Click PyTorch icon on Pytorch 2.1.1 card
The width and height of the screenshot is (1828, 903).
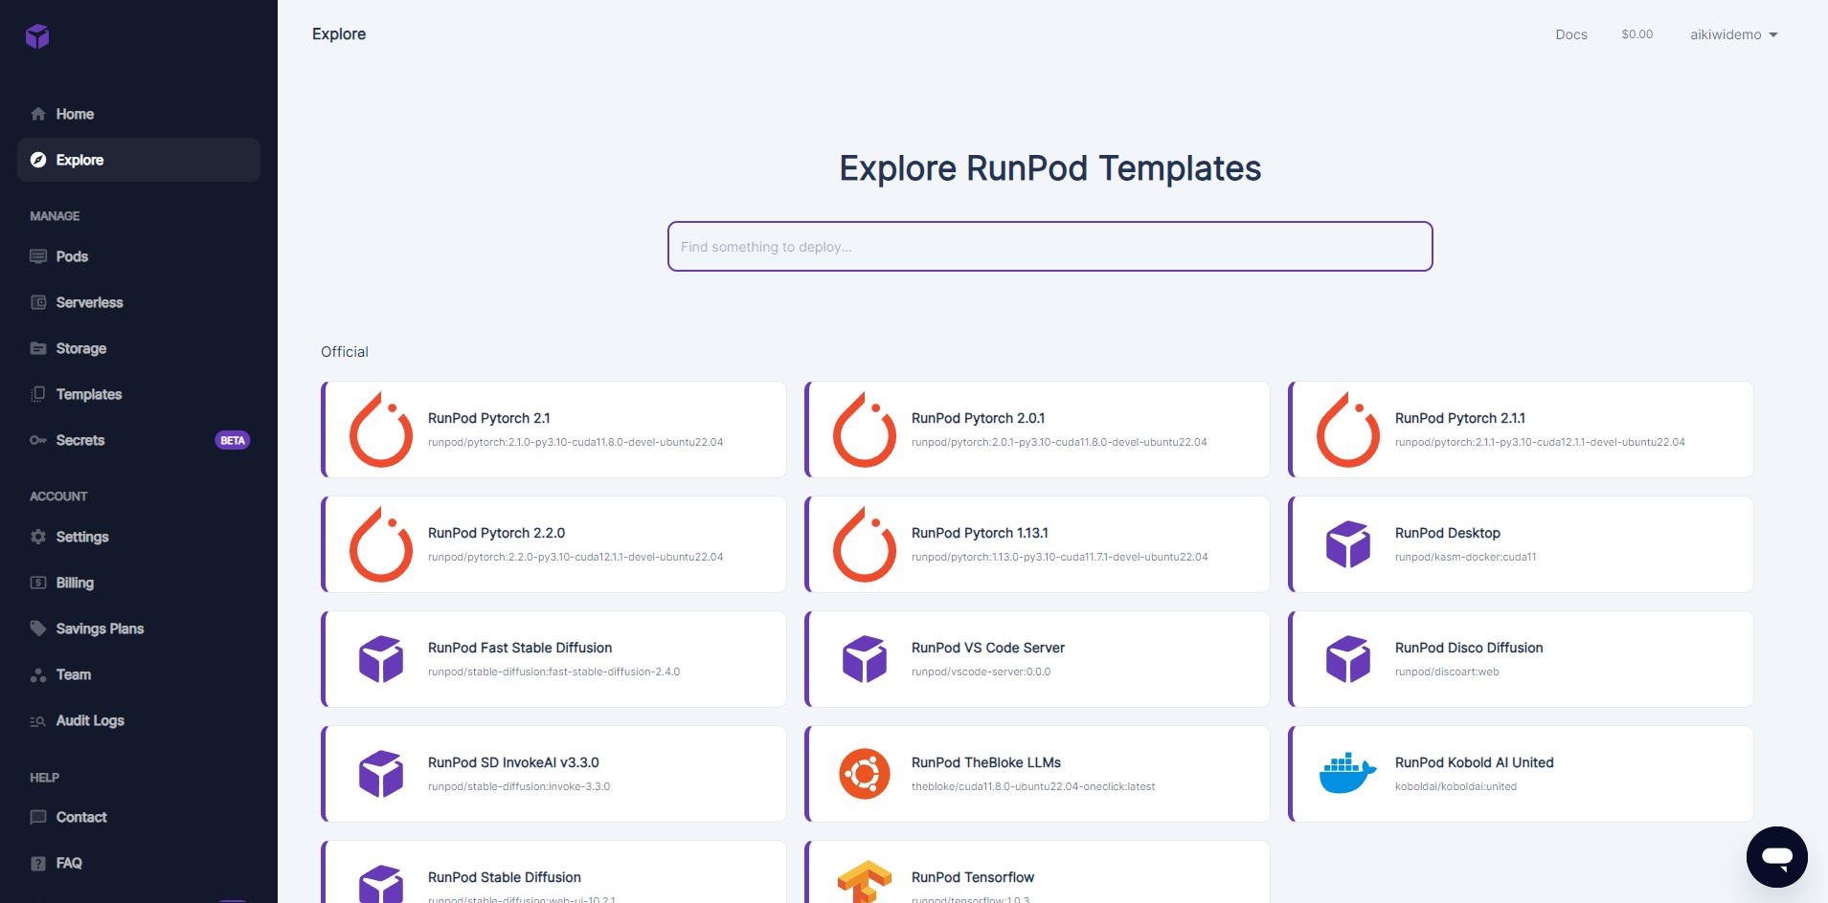point(1348,429)
